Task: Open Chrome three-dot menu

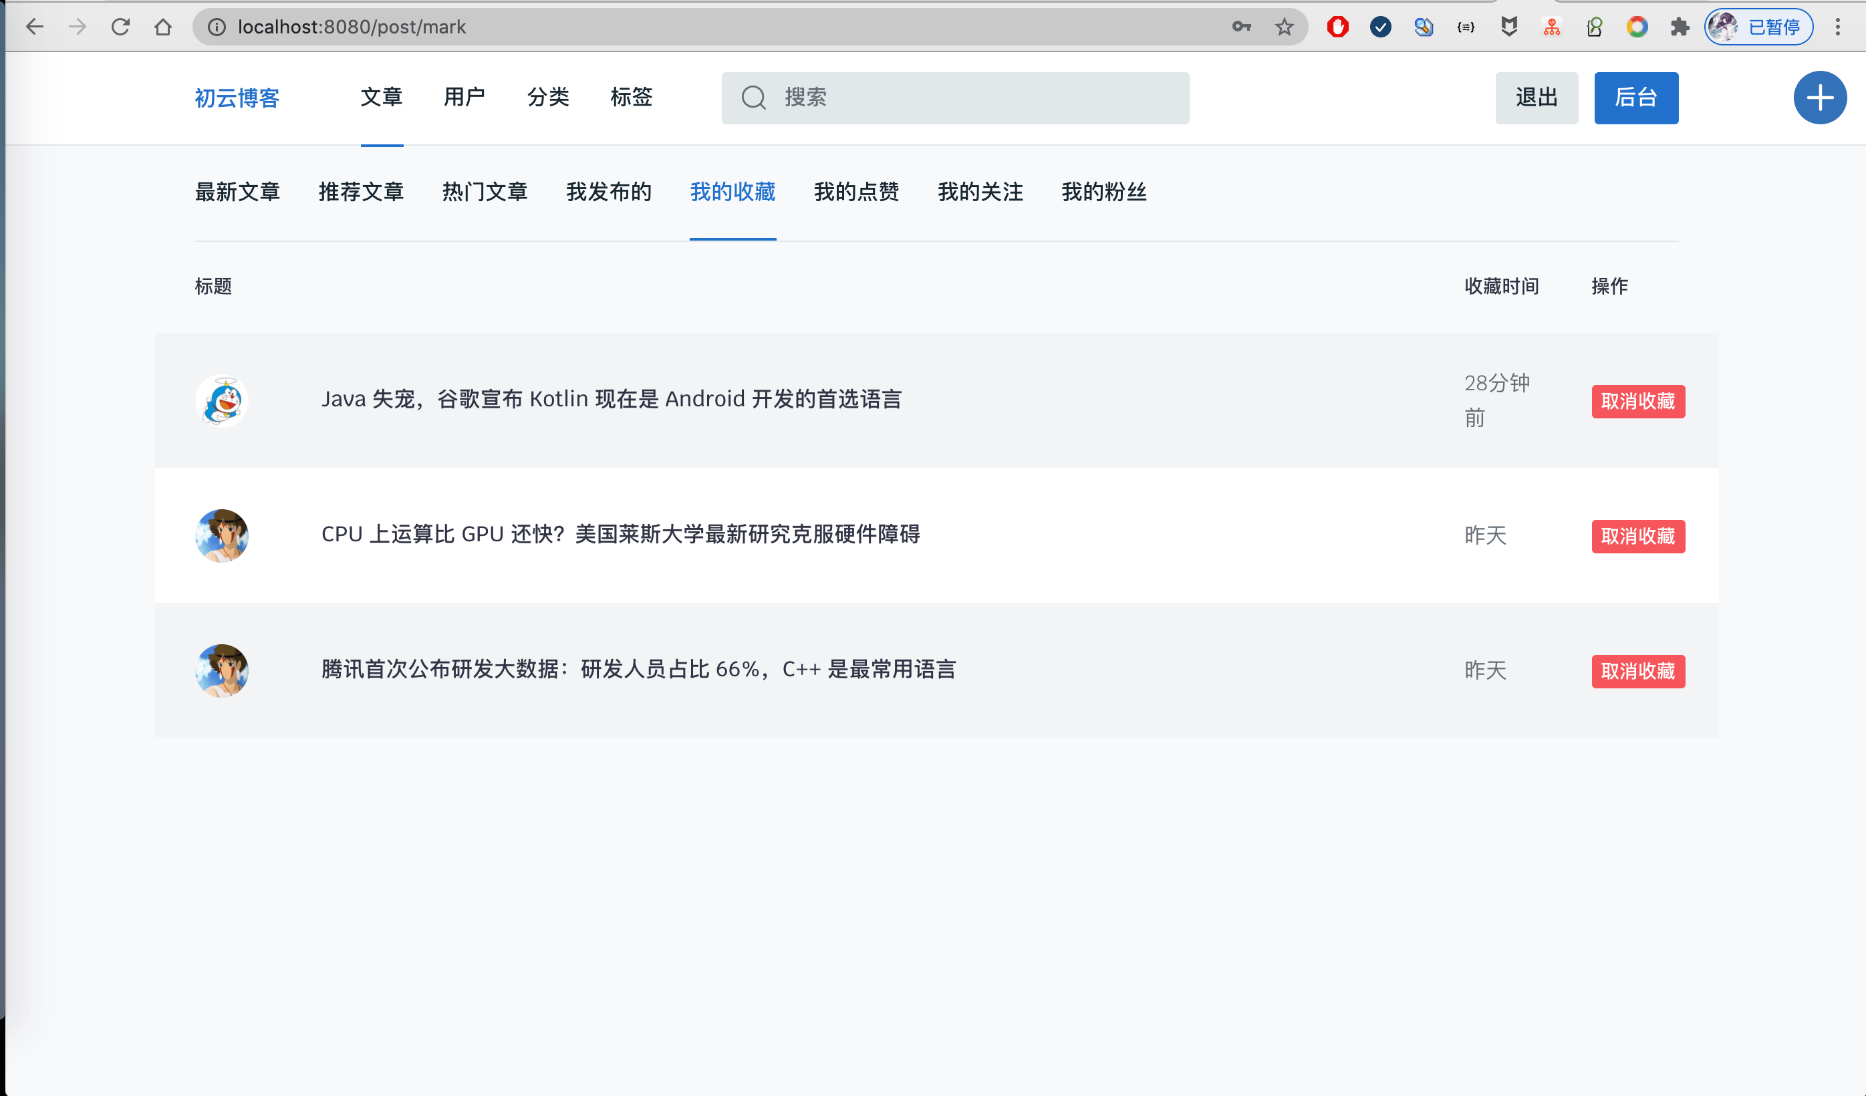Action: tap(1838, 27)
